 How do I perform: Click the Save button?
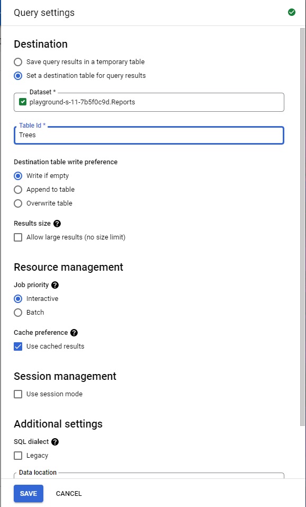(x=29, y=493)
